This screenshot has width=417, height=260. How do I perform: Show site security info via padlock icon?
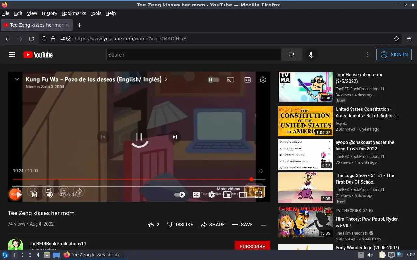pyautogui.click(x=53, y=39)
